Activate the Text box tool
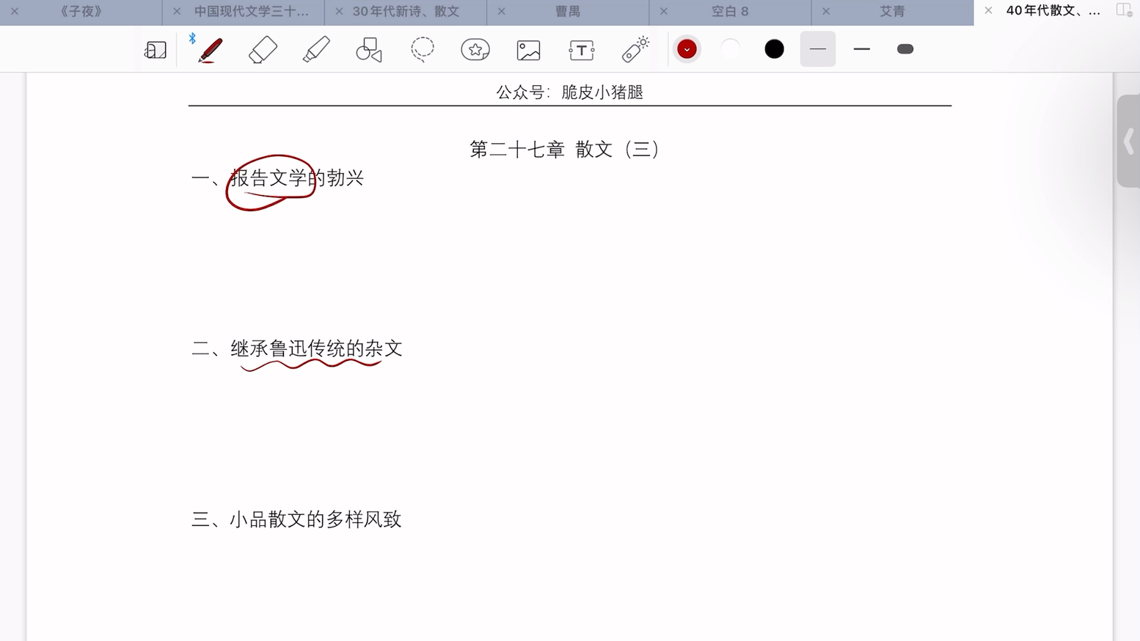Image resolution: width=1140 pixels, height=641 pixels. click(x=582, y=50)
